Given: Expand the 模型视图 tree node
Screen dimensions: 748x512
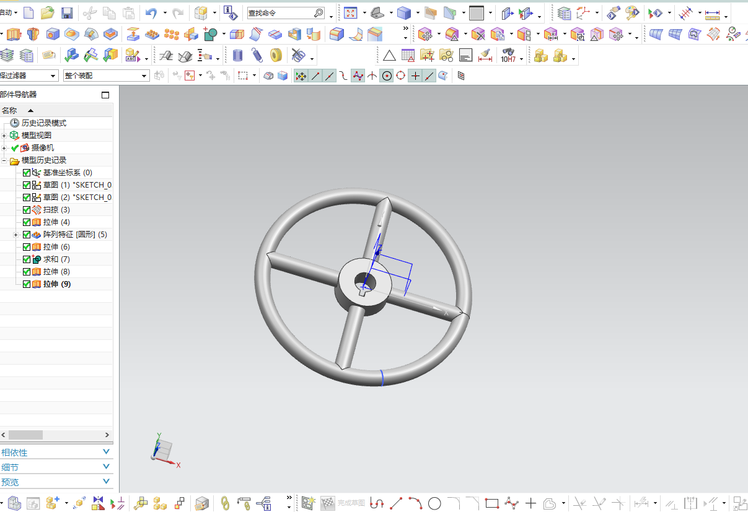Looking at the screenshot, I should 4,136.
